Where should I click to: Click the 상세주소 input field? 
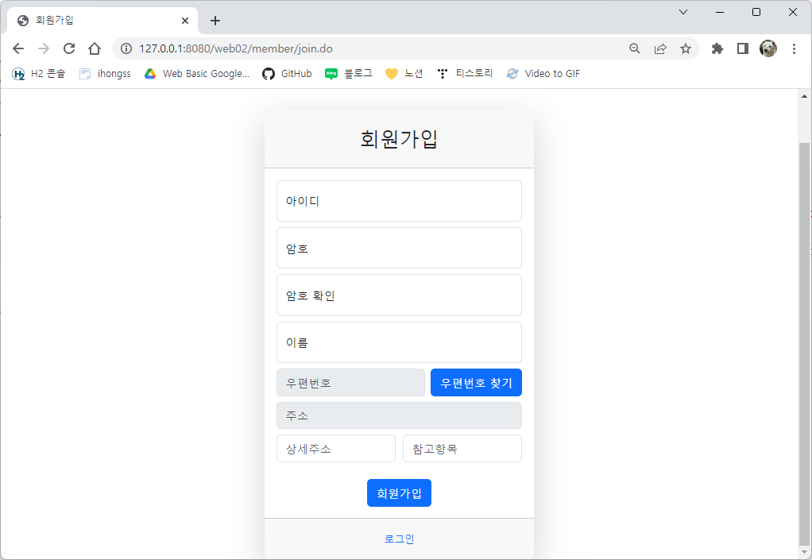pyautogui.click(x=335, y=448)
